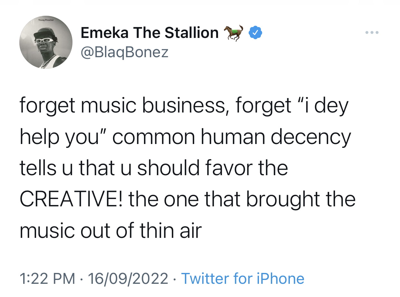
Task: Click the phrase 'common human decency'
Action: (232, 138)
